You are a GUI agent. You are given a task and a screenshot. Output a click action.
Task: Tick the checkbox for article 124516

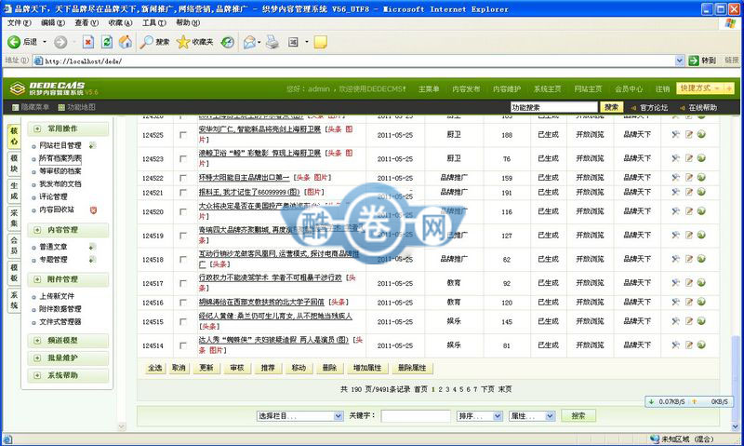[x=182, y=303]
